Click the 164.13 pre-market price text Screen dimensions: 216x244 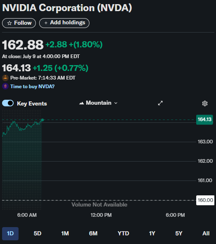(x=16, y=68)
